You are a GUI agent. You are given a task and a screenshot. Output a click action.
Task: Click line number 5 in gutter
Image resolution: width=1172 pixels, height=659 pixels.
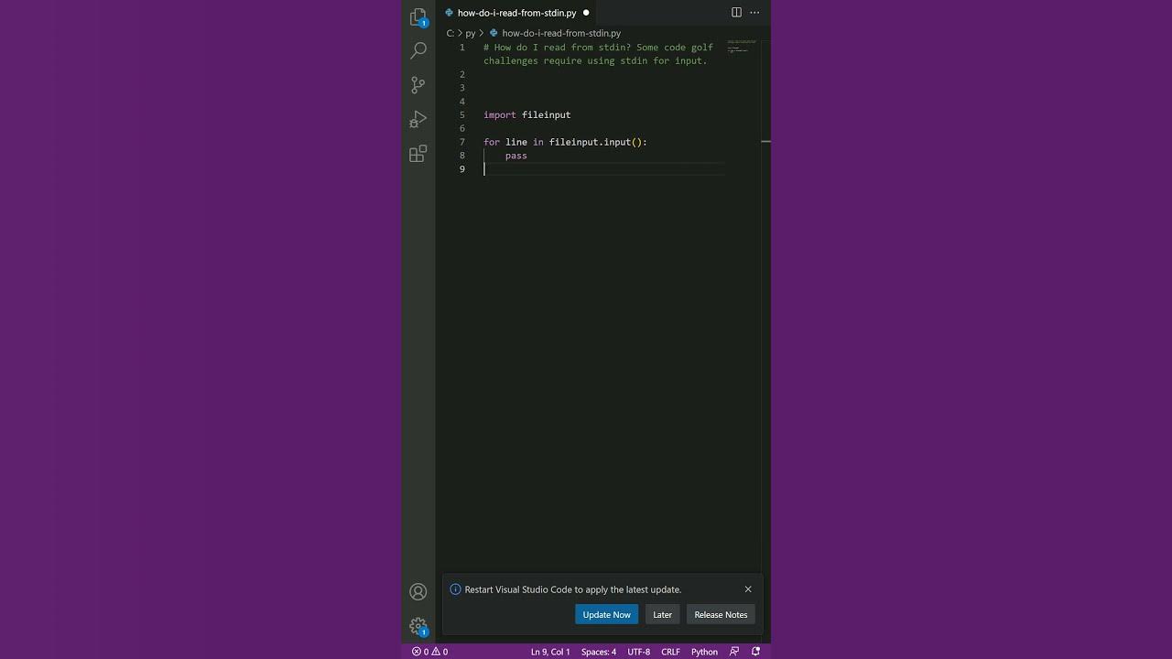point(462,115)
